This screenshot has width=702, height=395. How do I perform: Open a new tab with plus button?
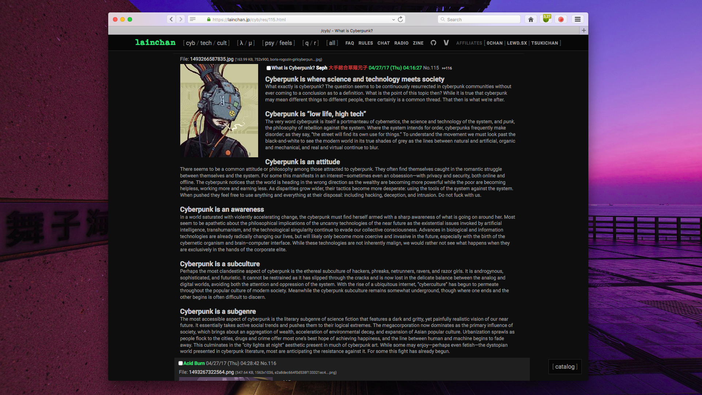[x=584, y=31]
